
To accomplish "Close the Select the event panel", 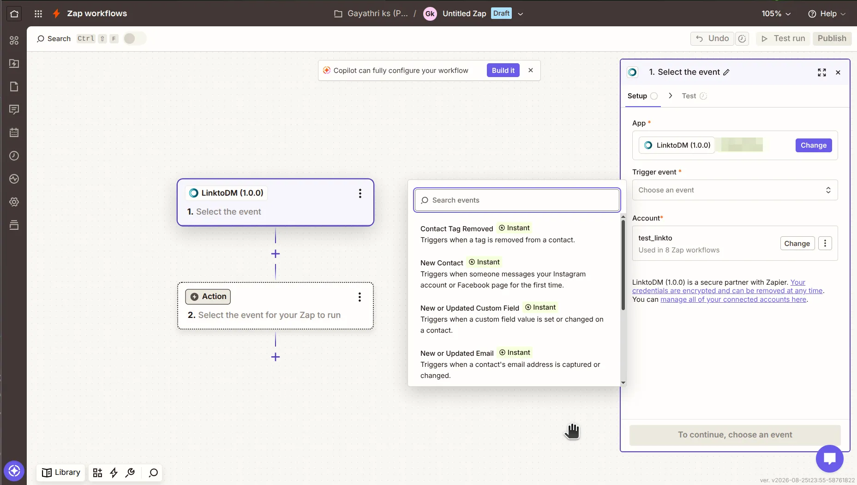I will (x=838, y=72).
